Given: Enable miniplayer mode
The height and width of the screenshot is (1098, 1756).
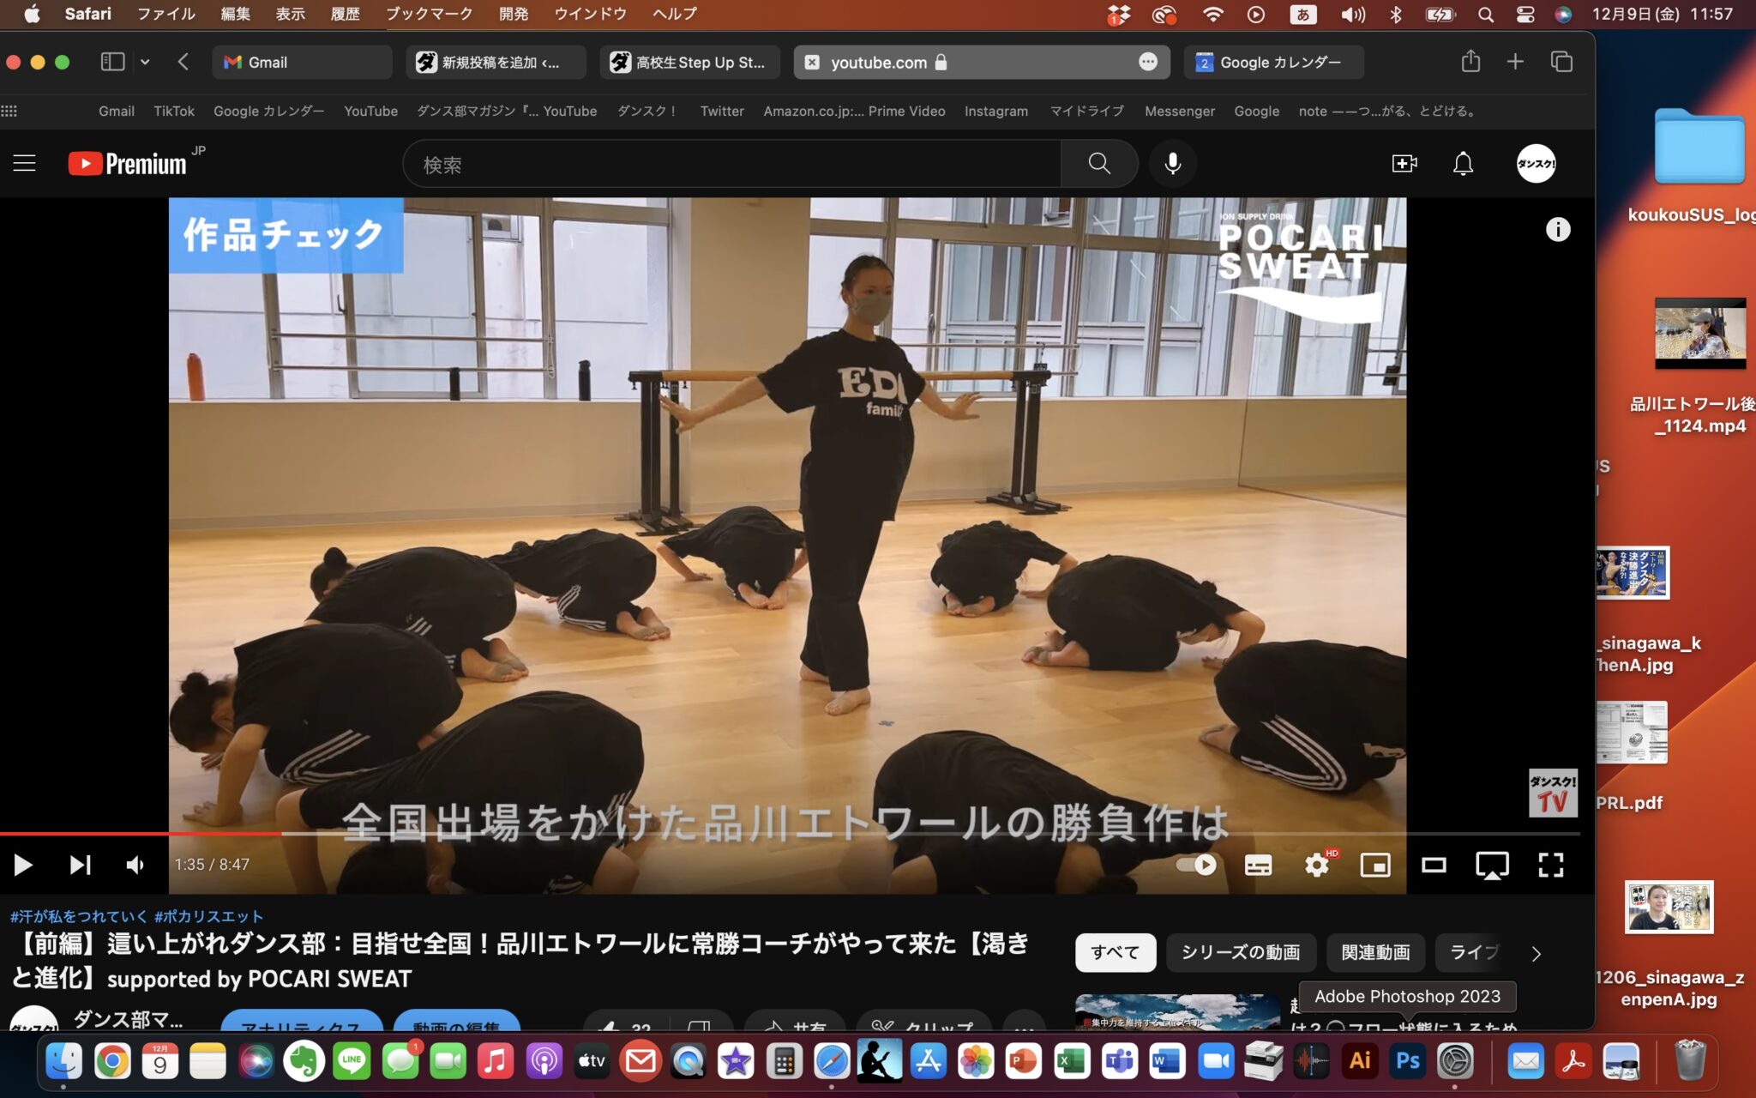Looking at the screenshot, I should tap(1375, 866).
